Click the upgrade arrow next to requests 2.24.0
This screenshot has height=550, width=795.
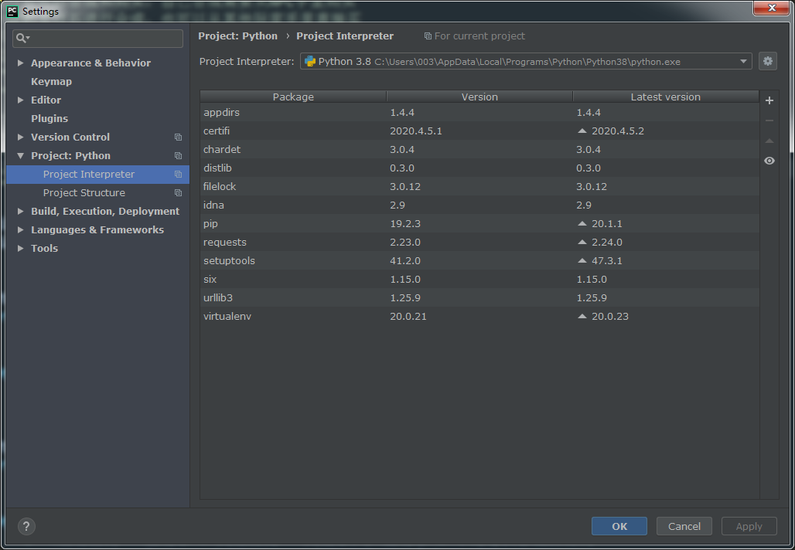[x=582, y=242]
